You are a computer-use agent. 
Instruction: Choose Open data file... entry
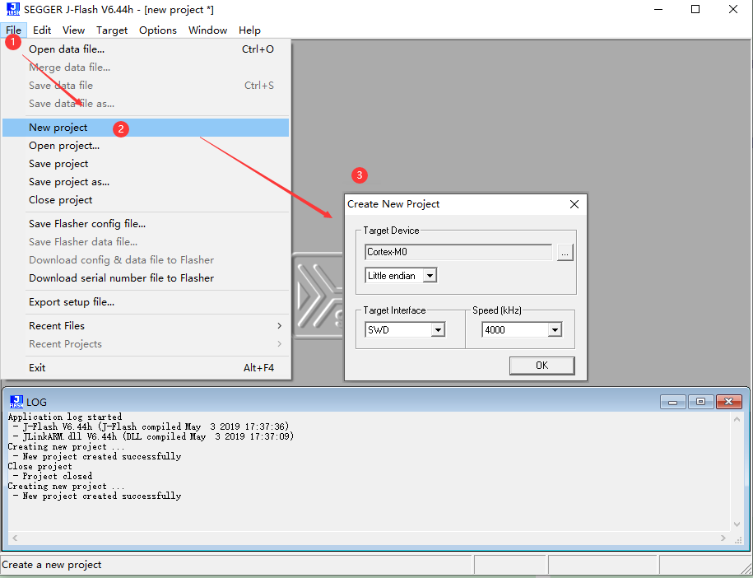pos(146,49)
